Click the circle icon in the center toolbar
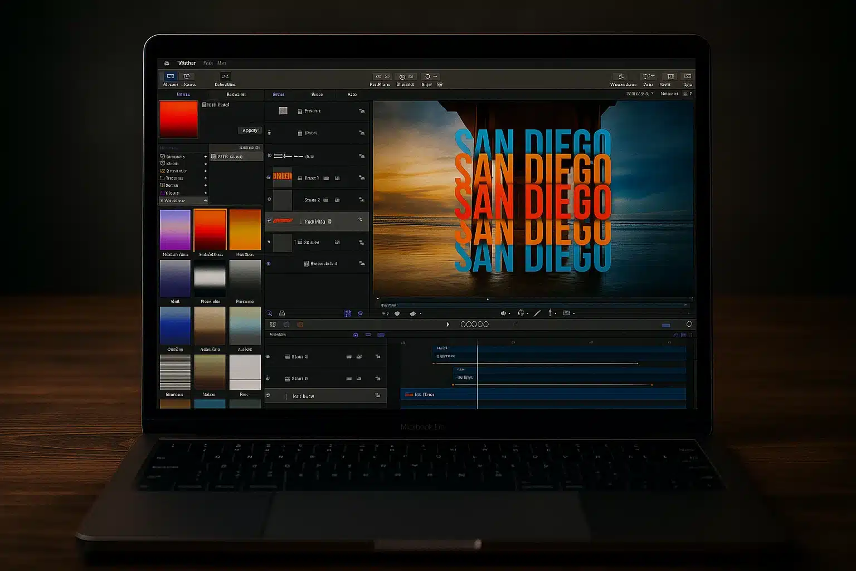 pos(427,76)
